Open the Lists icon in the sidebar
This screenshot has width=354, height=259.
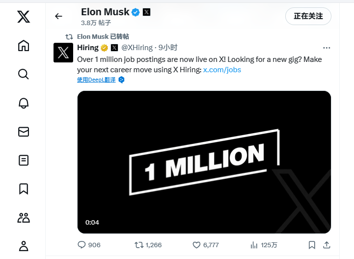point(24,160)
